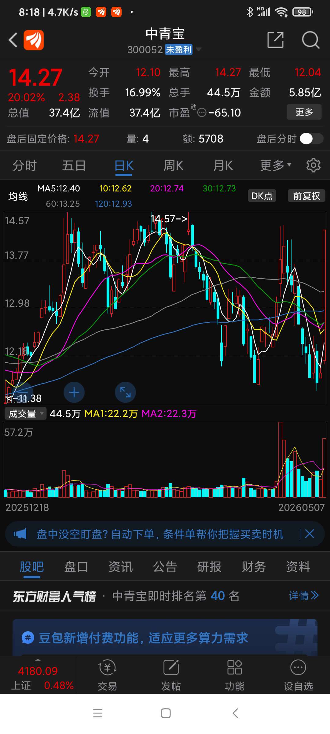
Task: Tap the back arrow icon
Action: [x=13, y=40]
